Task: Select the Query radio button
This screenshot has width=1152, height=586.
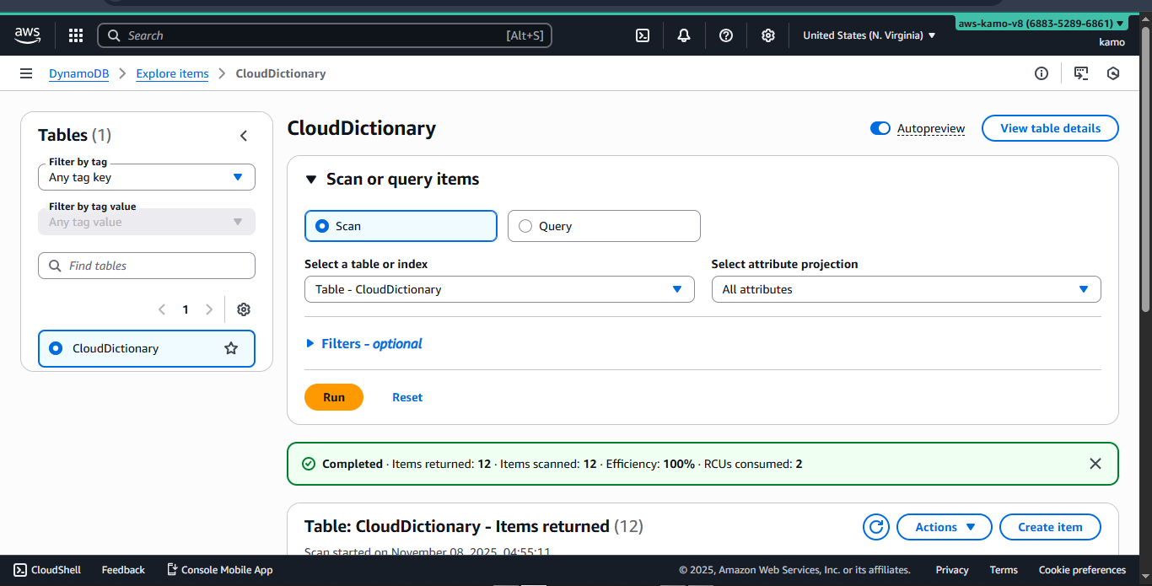Action: click(x=525, y=225)
